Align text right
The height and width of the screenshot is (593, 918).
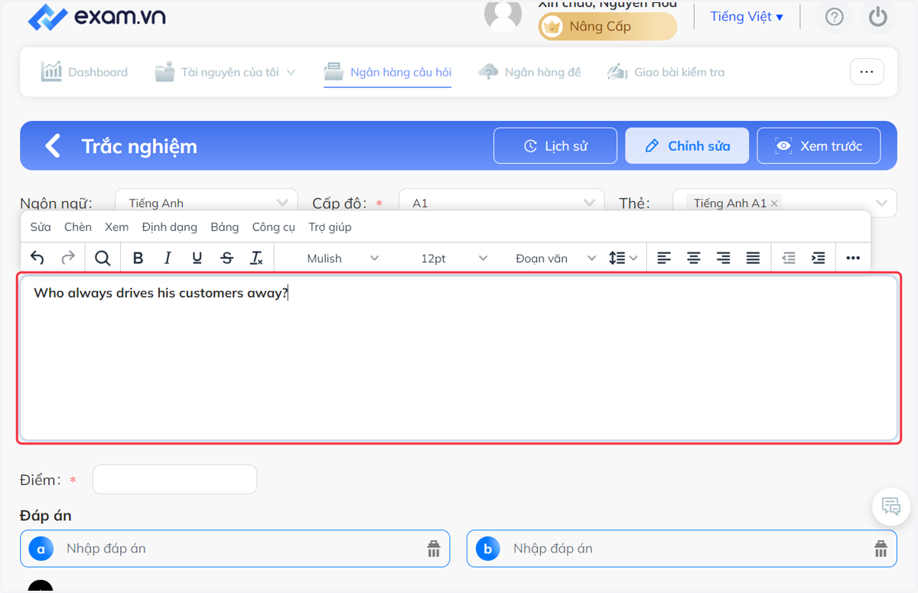724,258
